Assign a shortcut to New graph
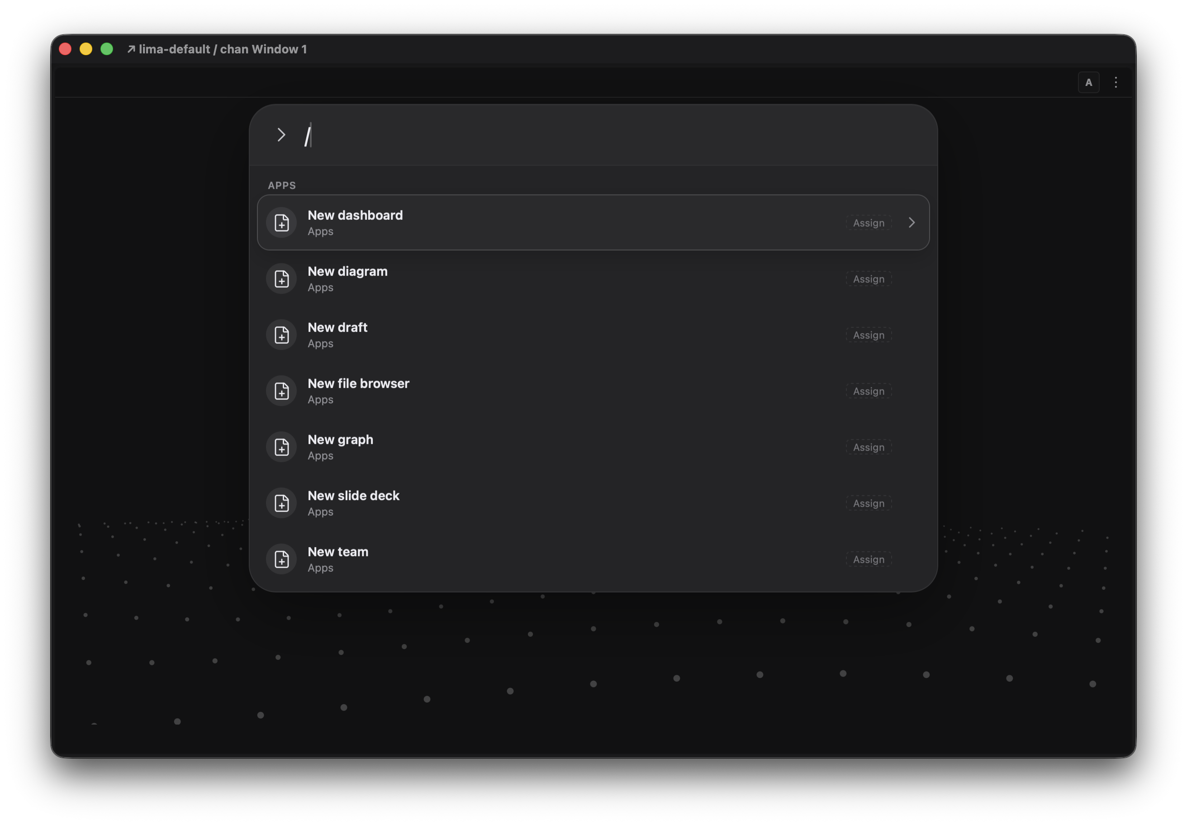 [869, 447]
